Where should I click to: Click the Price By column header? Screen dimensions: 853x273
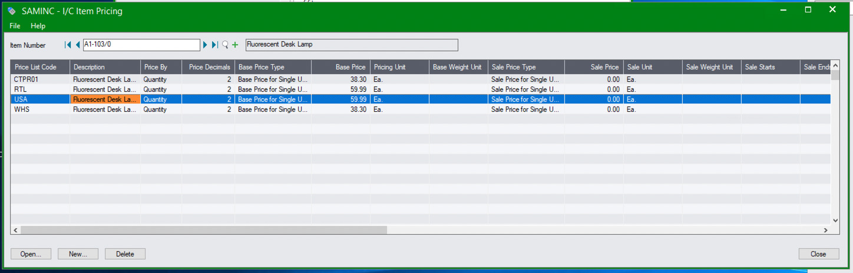(161, 67)
